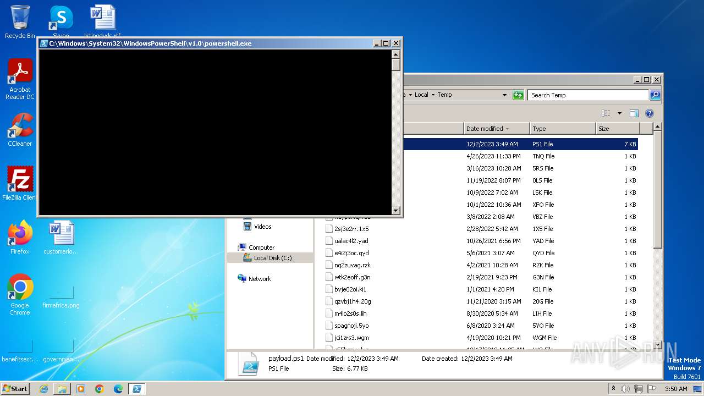Click the Temp breadcrumb segment
The height and width of the screenshot is (396, 704).
[x=444, y=95]
